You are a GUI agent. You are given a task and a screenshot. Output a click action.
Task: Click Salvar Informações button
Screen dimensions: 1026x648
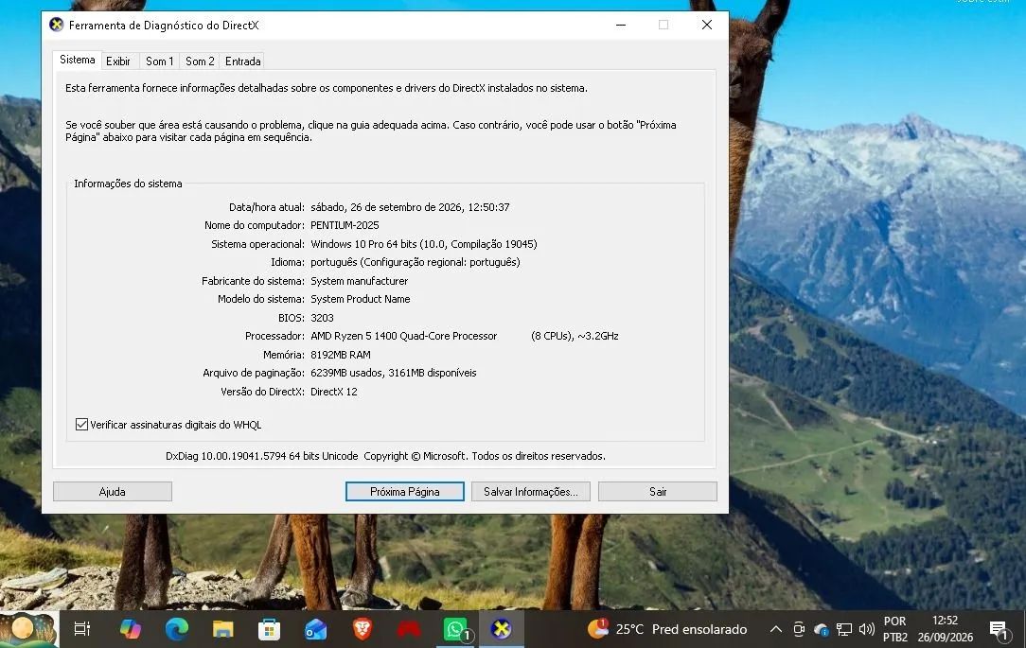(531, 492)
